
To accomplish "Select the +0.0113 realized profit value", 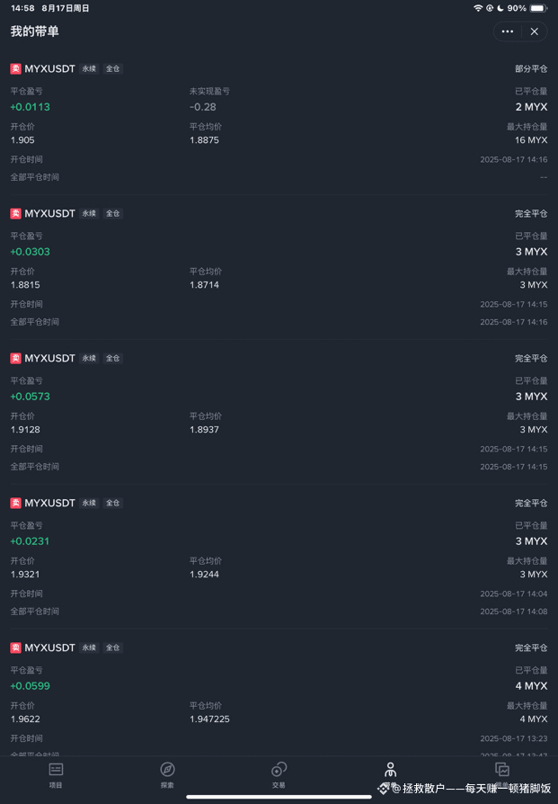I will (31, 107).
